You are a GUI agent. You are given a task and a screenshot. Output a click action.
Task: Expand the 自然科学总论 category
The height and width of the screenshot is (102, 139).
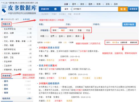click(10, 49)
